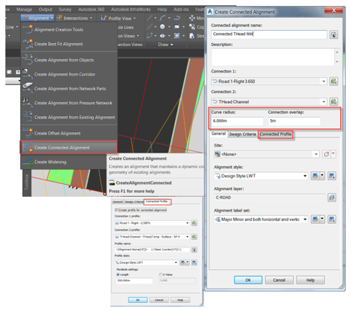Choose Create Offset Alignment menu item
The height and width of the screenshot is (310, 351).
click(x=68, y=133)
